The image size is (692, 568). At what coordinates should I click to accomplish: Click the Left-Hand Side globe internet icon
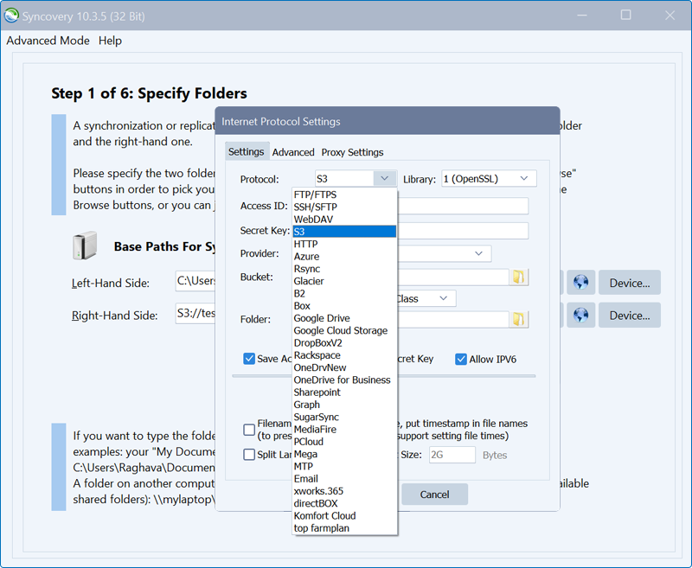click(x=580, y=282)
